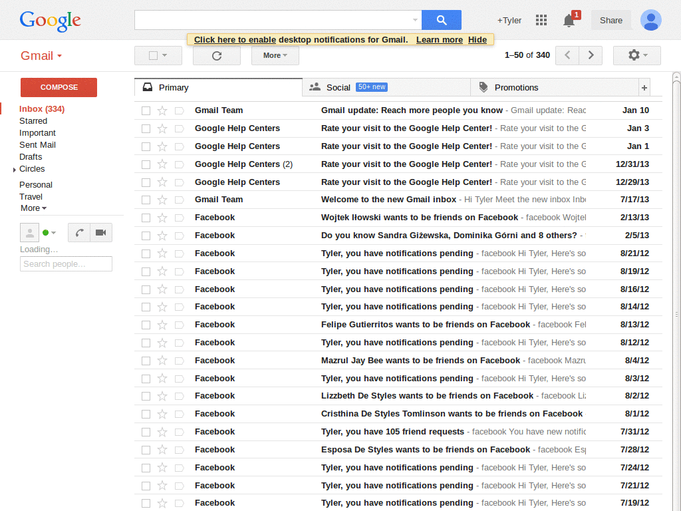
Task: Open the Learn more link
Action: [438, 39]
